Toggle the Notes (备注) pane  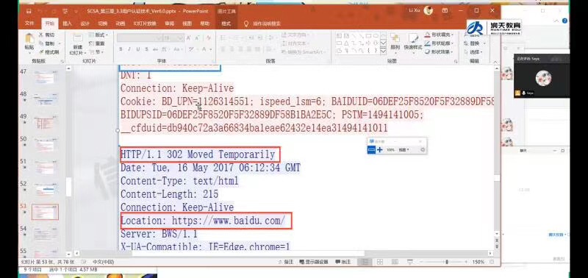pos(286,262)
